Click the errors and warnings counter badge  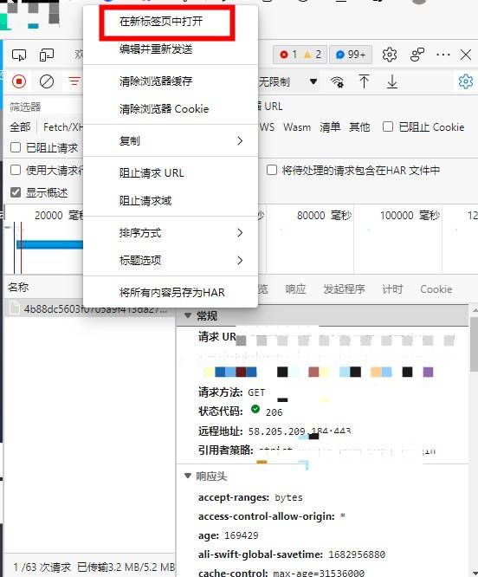pos(300,55)
